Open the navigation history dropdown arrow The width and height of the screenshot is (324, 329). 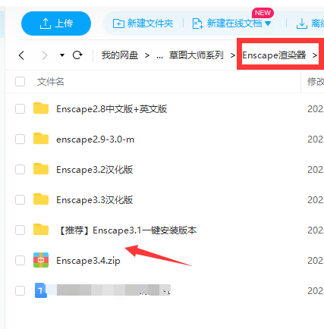pyautogui.click(x=62, y=55)
